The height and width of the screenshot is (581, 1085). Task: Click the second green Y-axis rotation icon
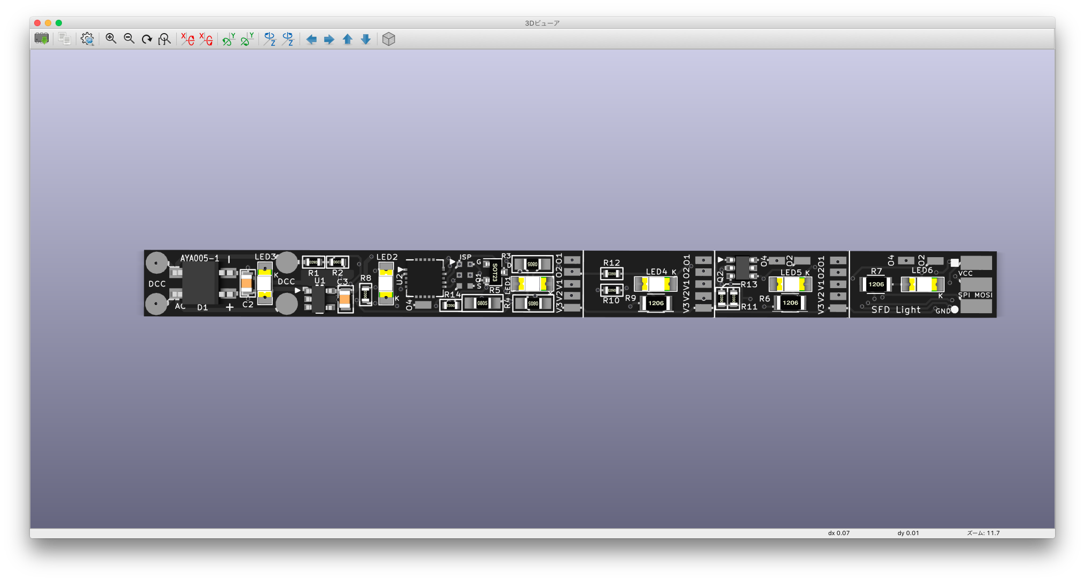click(247, 39)
